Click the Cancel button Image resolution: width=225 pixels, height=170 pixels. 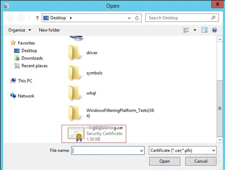tap(201, 161)
